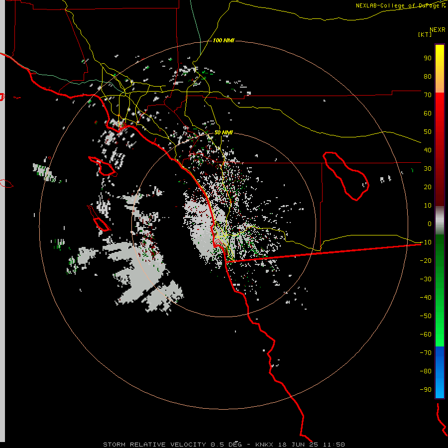Click the 60 value on the velocity scale
The height and width of the screenshot is (448, 448).
[x=428, y=113]
